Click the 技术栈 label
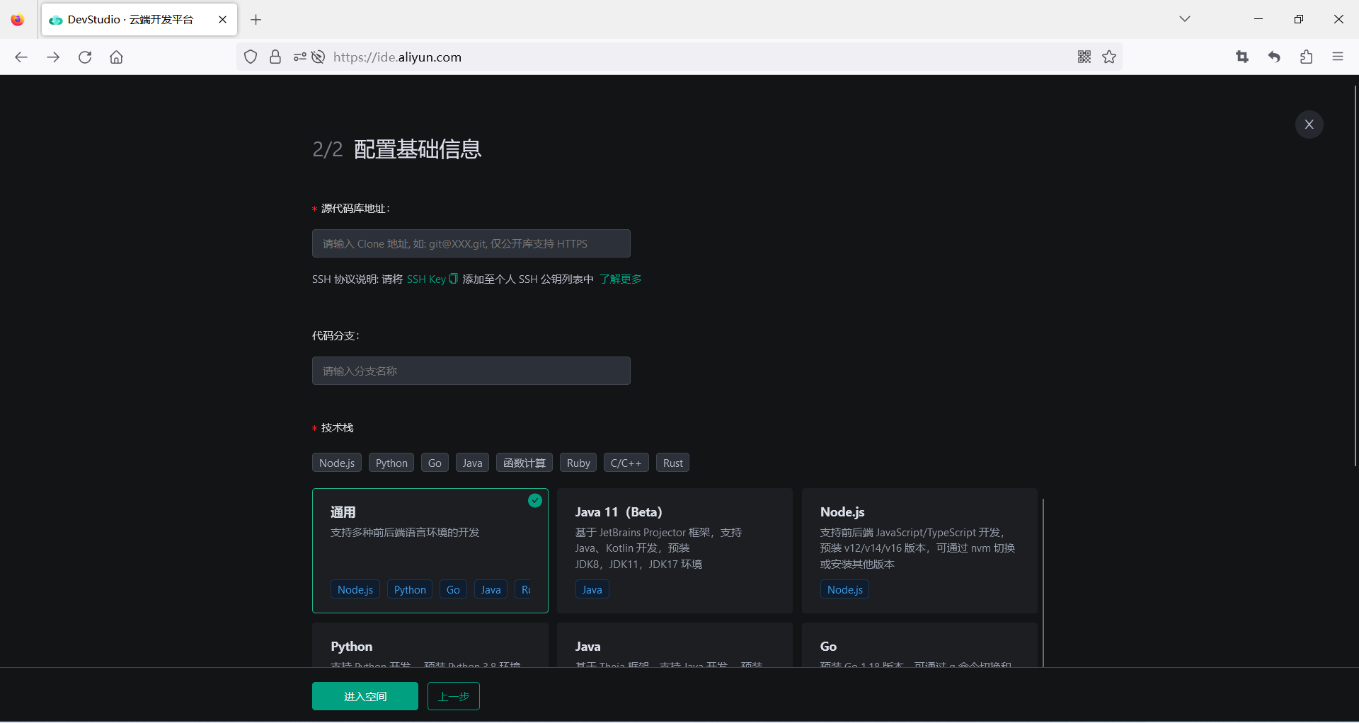Image resolution: width=1359 pixels, height=723 pixels. (x=337, y=427)
